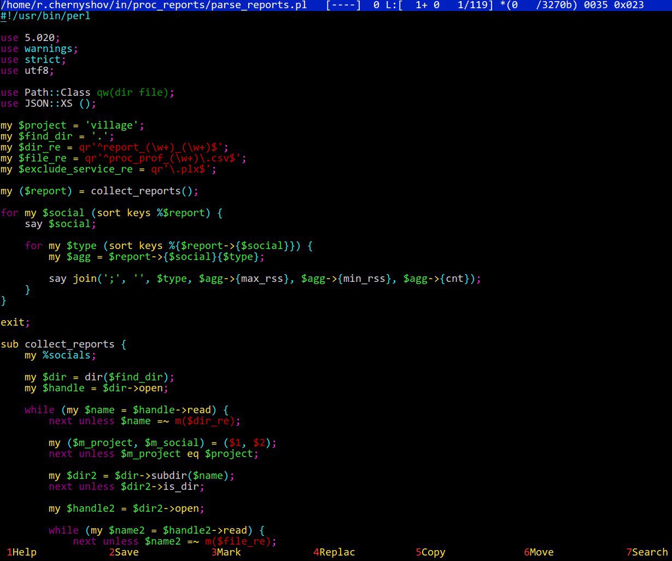Click the file path in the title bar
672x561 pixels.
pos(154,5)
